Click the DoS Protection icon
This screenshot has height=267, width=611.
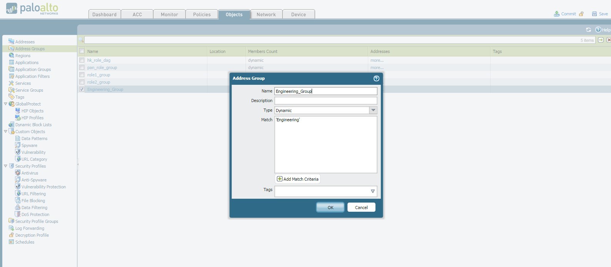coord(17,214)
